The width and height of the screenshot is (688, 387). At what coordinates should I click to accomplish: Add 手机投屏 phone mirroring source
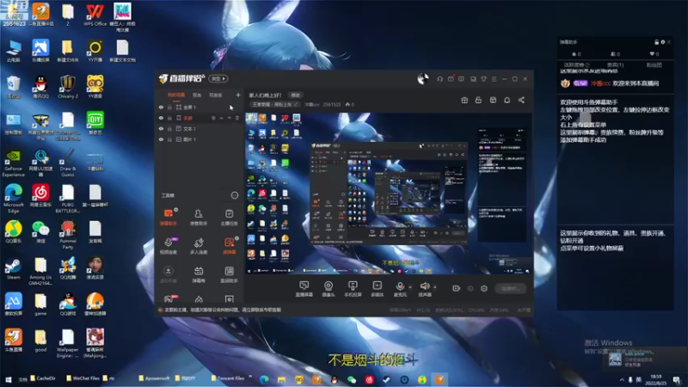point(353,289)
